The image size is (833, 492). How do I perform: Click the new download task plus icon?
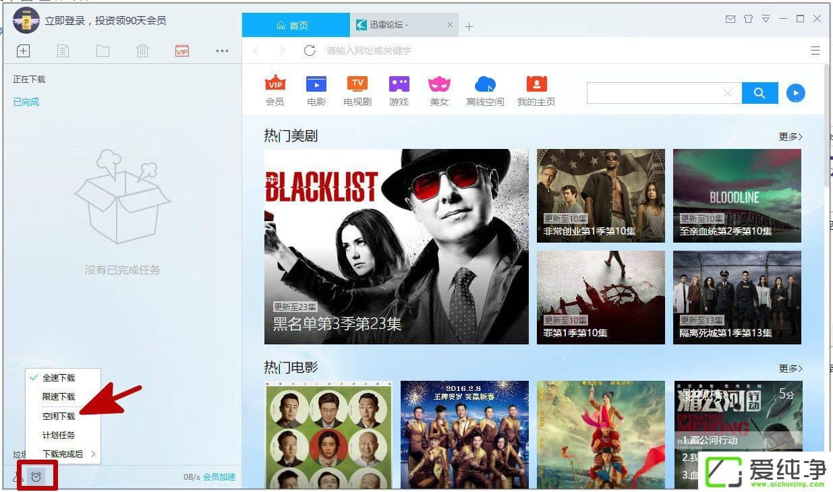coord(23,51)
